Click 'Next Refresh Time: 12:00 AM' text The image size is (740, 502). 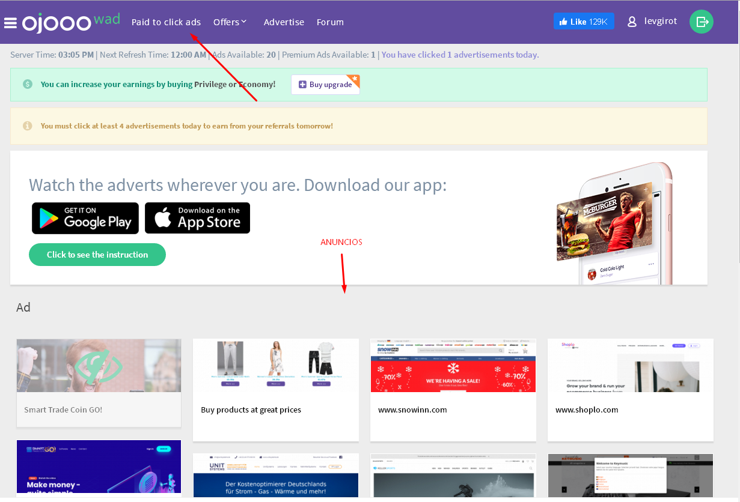point(153,55)
